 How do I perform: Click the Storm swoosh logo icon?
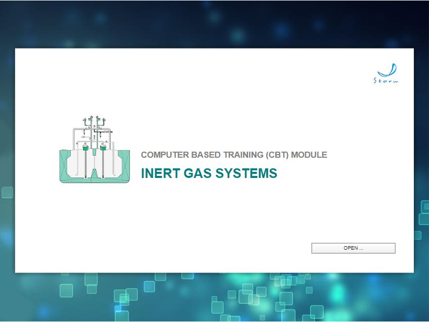coord(391,70)
